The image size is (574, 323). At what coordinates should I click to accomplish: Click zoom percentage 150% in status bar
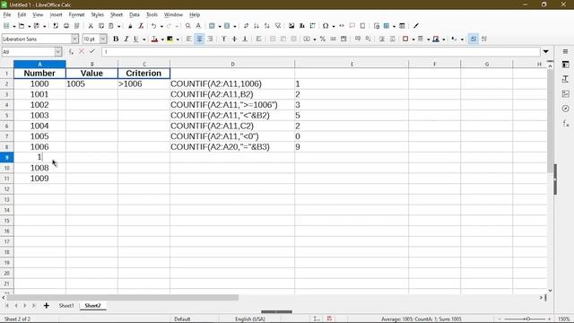pyautogui.click(x=564, y=319)
